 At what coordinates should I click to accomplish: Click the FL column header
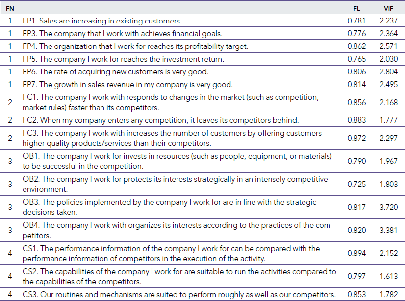[356, 8]
